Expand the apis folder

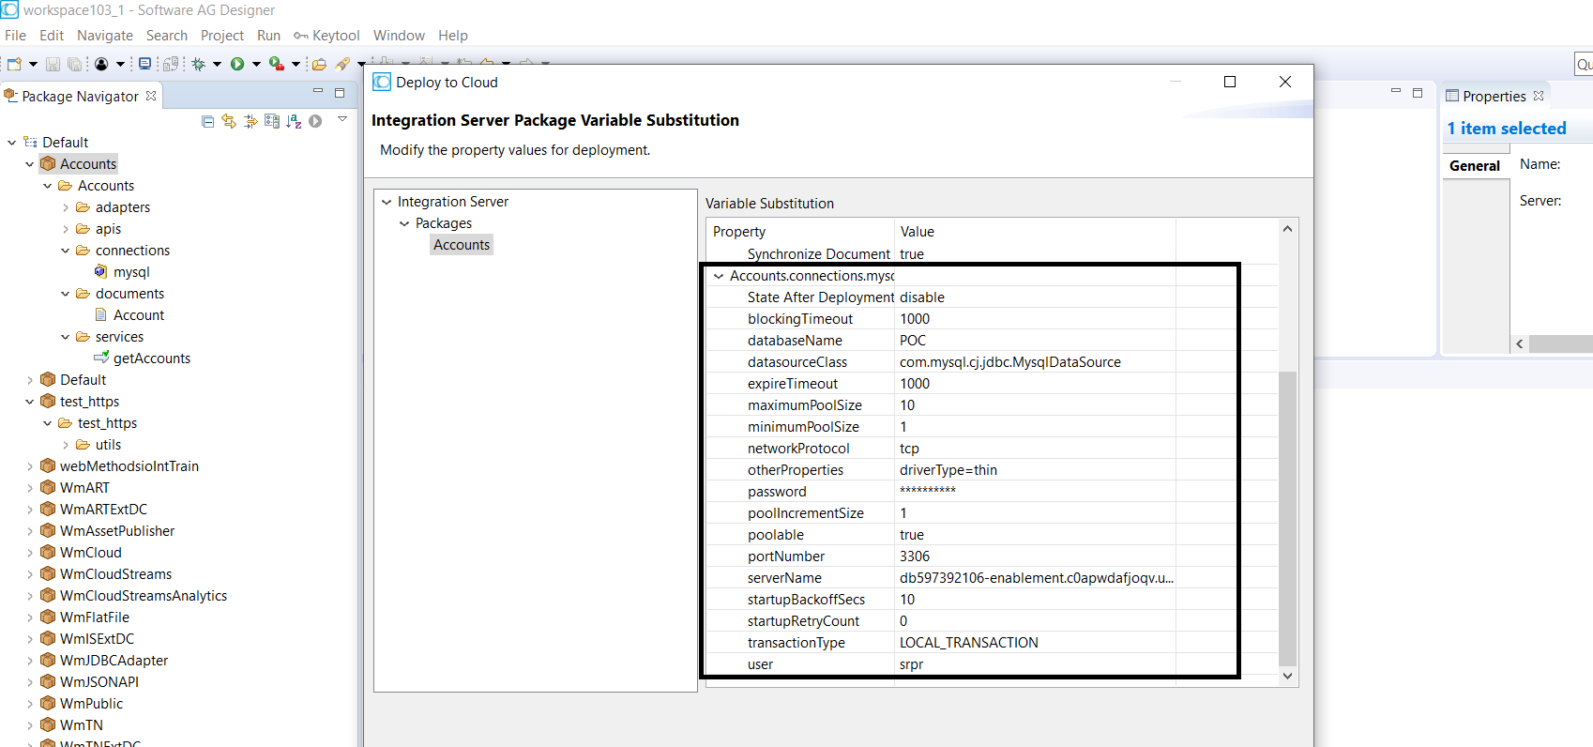coord(66,229)
